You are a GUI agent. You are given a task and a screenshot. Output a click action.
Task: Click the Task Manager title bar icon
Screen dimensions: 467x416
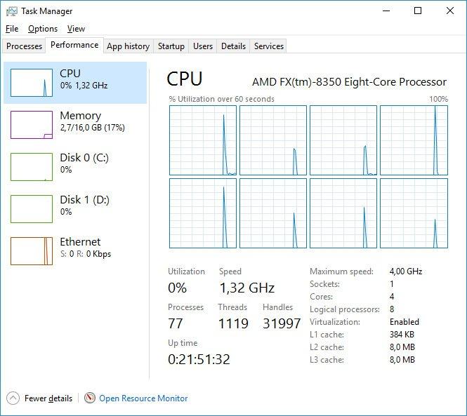[x=11, y=11]
